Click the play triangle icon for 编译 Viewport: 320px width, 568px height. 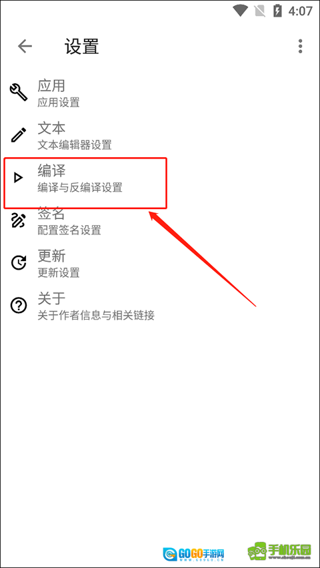tap(18, 178)
